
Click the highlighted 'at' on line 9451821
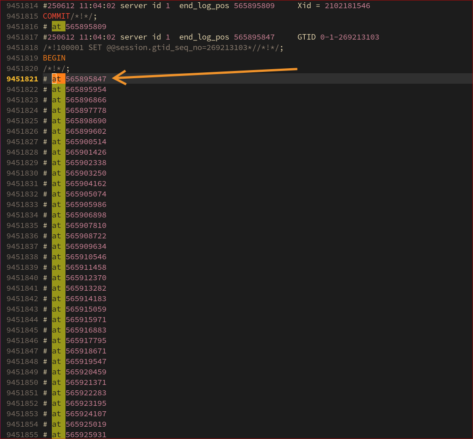point(56,79)
